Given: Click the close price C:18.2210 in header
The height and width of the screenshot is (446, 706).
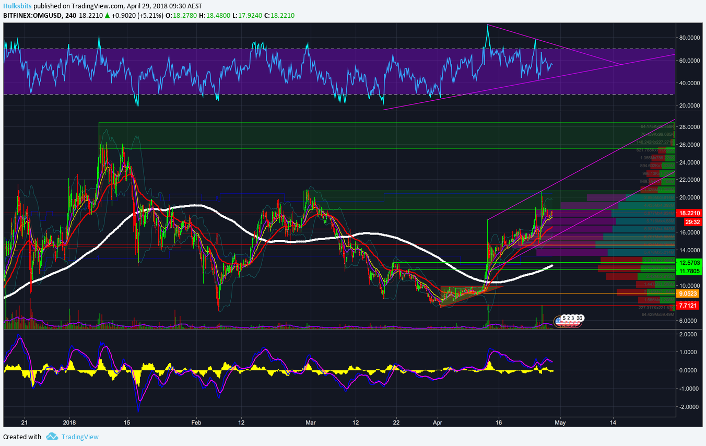Looking at the screenshot, I should click(x=280, y=16).
